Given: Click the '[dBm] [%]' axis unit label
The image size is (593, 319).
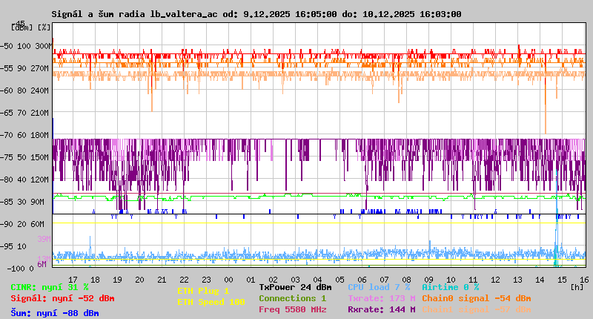Looking at the screenshot, I should click(x=30, y=27).
